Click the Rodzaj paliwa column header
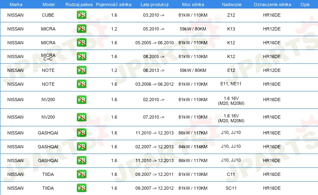 click(79, 4)
